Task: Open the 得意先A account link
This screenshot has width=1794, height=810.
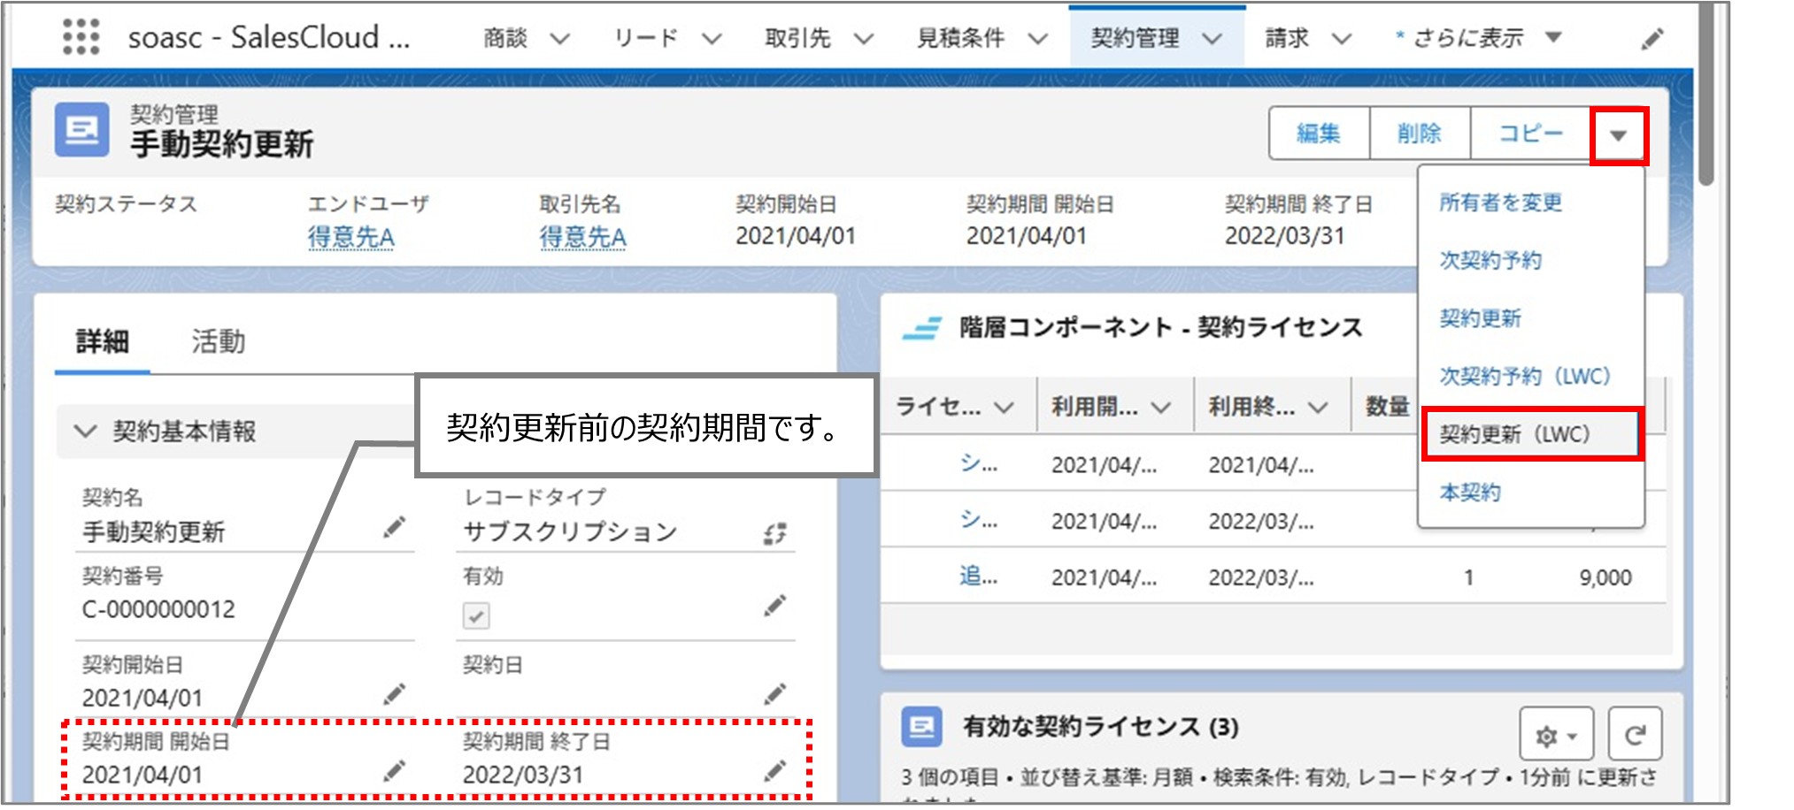Action: [x=350, y=237]
